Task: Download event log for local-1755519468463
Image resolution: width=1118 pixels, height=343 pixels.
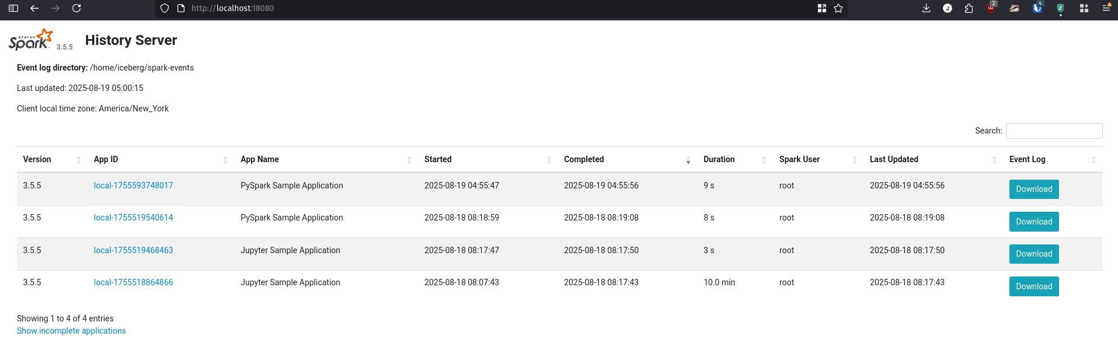Action: (1033, 254)
